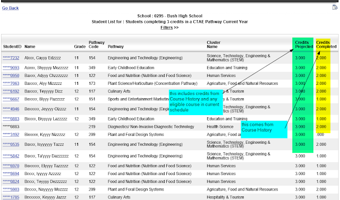Open student ID ending 3192
This screenshot has height=200, width=340.
pos(11,134)
